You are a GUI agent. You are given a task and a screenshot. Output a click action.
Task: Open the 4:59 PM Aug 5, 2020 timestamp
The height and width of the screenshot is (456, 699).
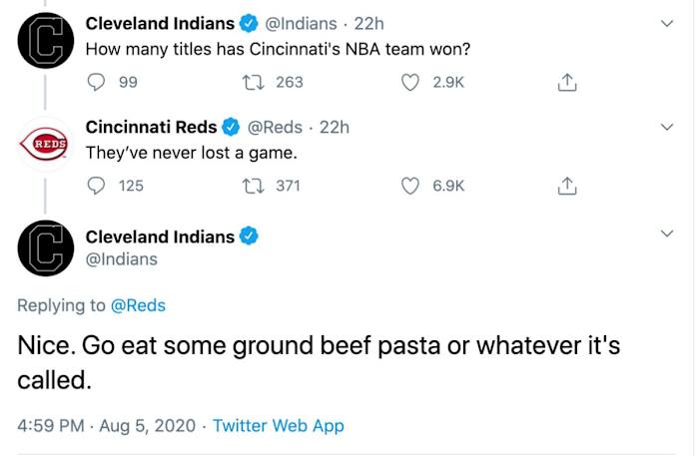(x=105, y=425)
